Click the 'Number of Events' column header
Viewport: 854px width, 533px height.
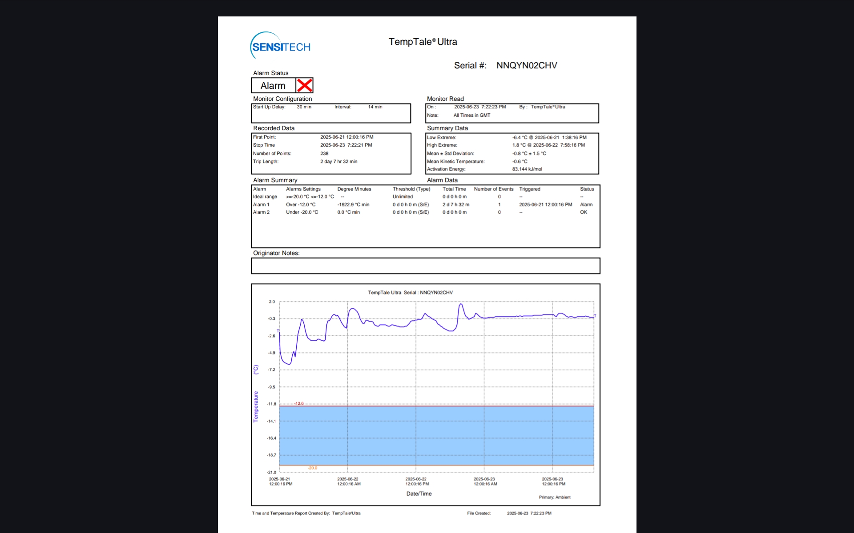(493, 189)
